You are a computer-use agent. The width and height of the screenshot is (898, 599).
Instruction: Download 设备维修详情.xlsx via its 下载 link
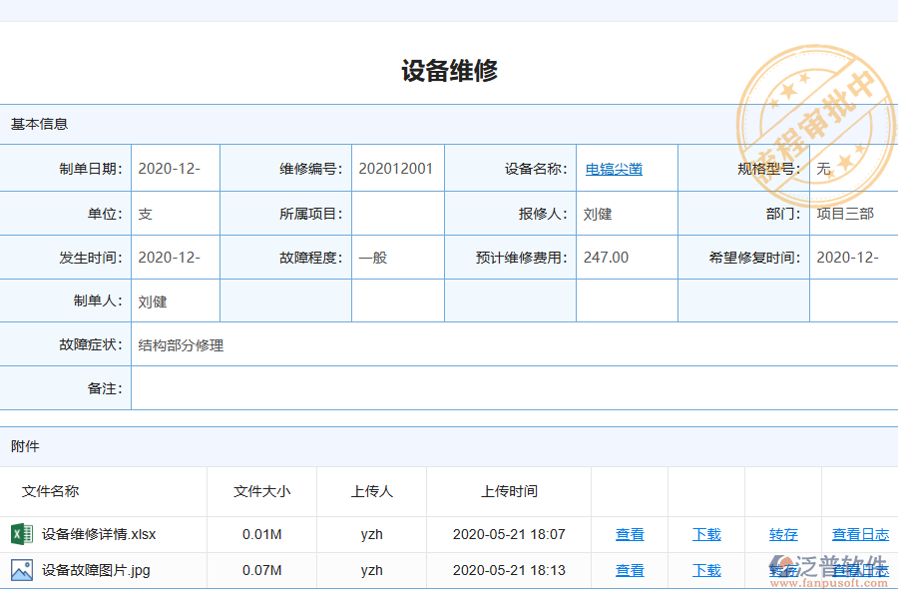705,534
